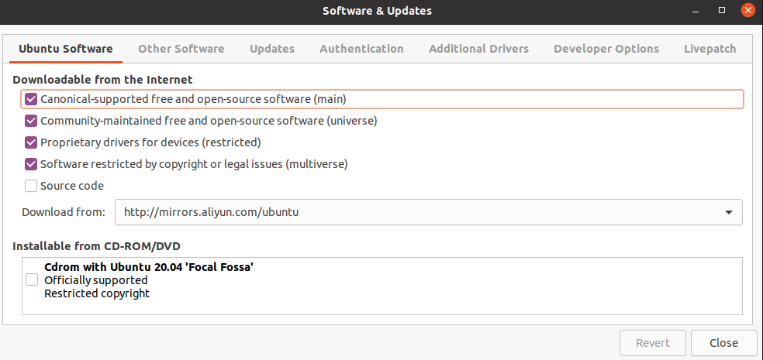This screenshot has width=763, height=360.
Task: Enable the Source code checkbox
Action: tap(31, 186)
